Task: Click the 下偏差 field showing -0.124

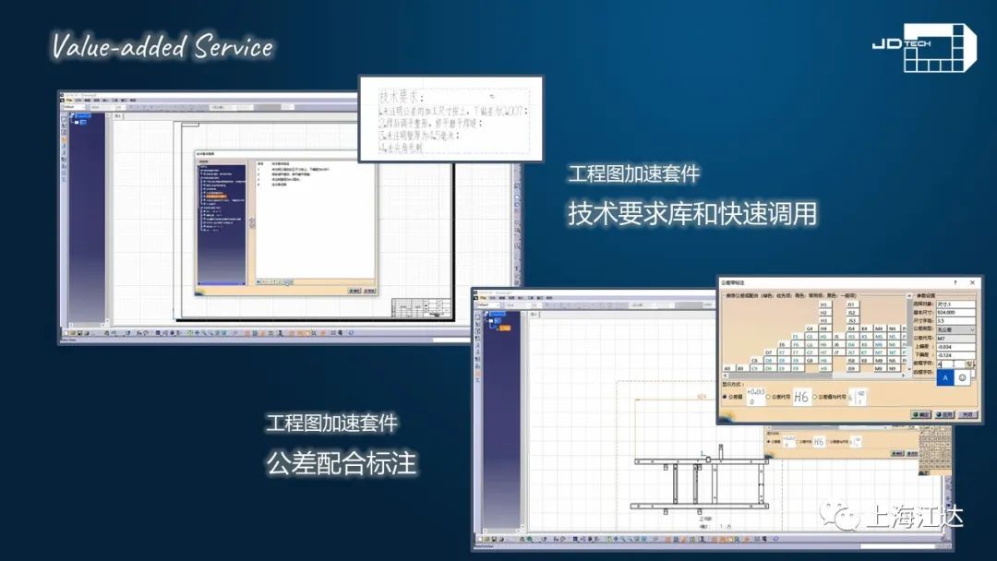Action: point(955,355)
